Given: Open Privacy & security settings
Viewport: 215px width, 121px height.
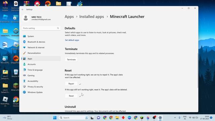Looking at the screenshot, I should (41, 87).
